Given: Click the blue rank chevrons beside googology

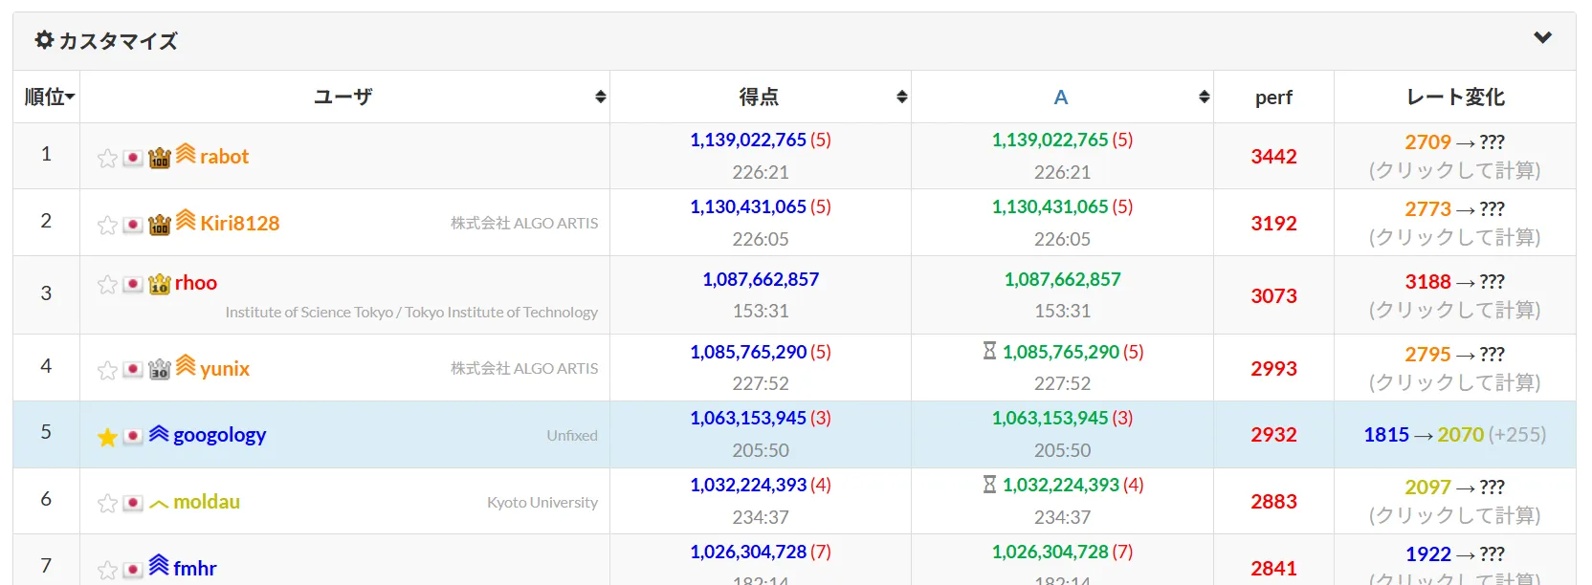Looking at the screenshot, I should 159,434.
